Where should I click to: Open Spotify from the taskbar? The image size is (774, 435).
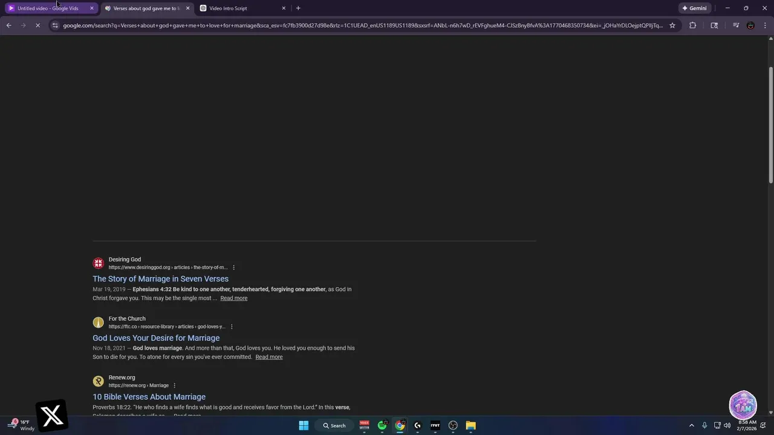[x=382, y=425]
